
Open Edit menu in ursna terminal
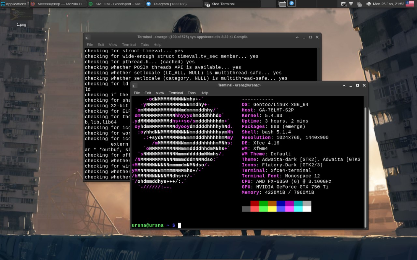click(x=148, y=93)
